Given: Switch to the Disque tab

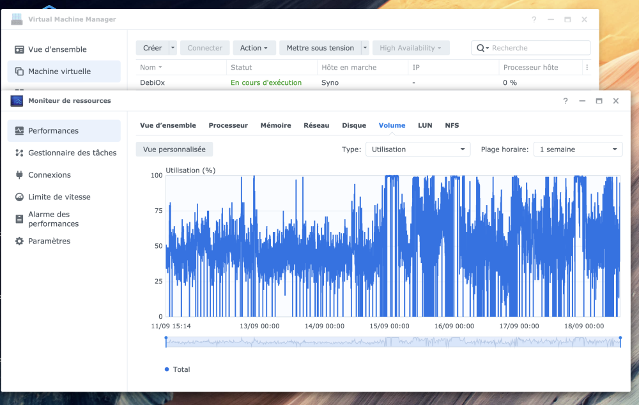Looking at the screenshot, I should tap(354, 125).
